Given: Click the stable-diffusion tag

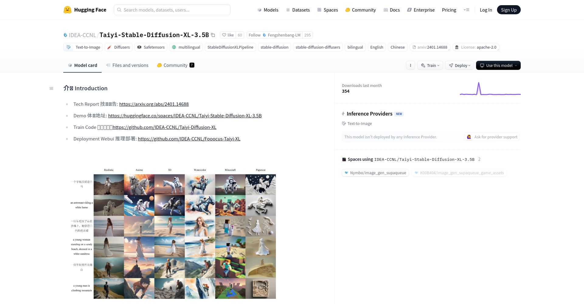Looking at the screenshot, I should click(x=274, y=47).
